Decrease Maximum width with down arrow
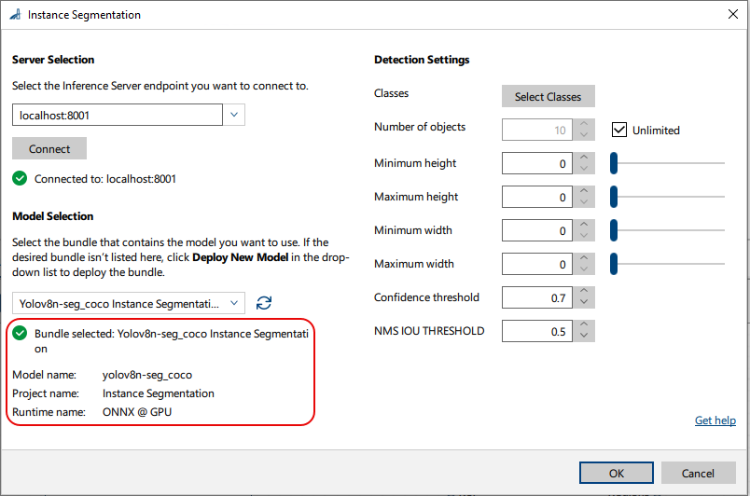Viewport: 750px width, 496px height. pyautogui.click(x=584, y=269)
